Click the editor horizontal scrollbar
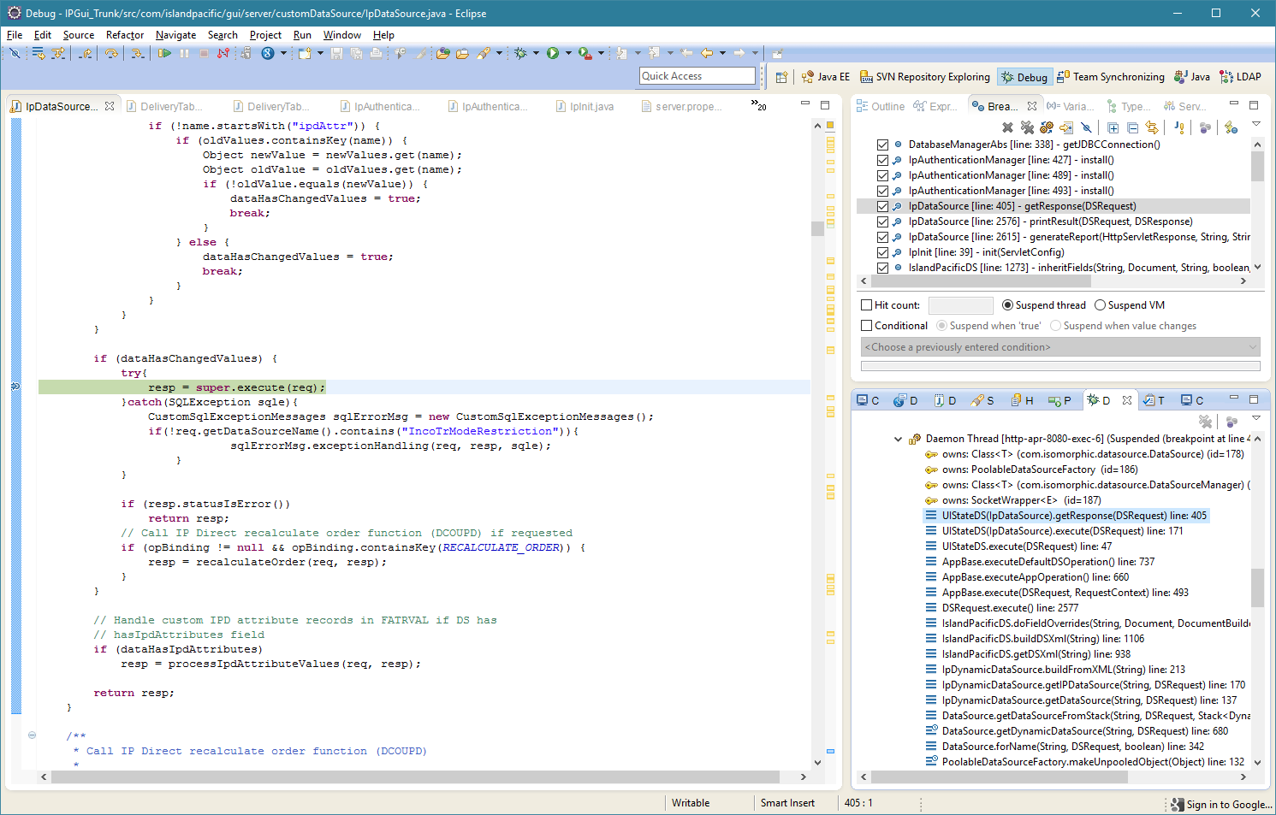Viewport: 1276px width, 815px height. coord(415,777)
